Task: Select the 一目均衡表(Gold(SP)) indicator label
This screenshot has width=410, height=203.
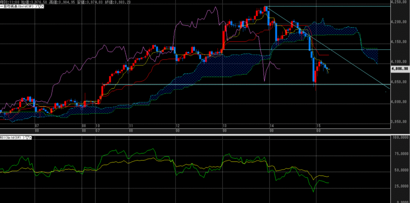Action: pos(18,7)
